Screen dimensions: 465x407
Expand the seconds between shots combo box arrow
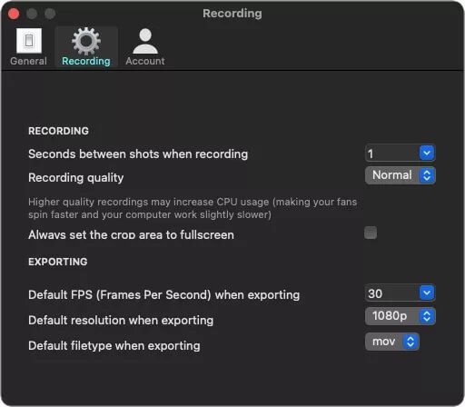(x=427, y=154)
